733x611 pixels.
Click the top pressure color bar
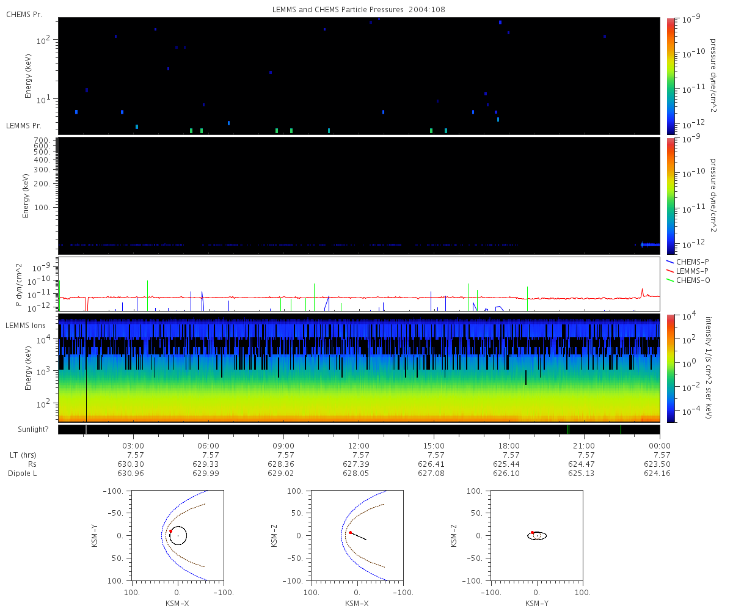coord(671,76)
